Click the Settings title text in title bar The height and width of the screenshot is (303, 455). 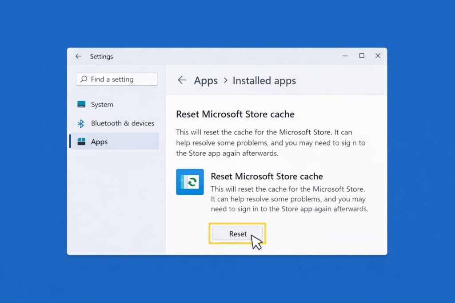coord(101,56)
